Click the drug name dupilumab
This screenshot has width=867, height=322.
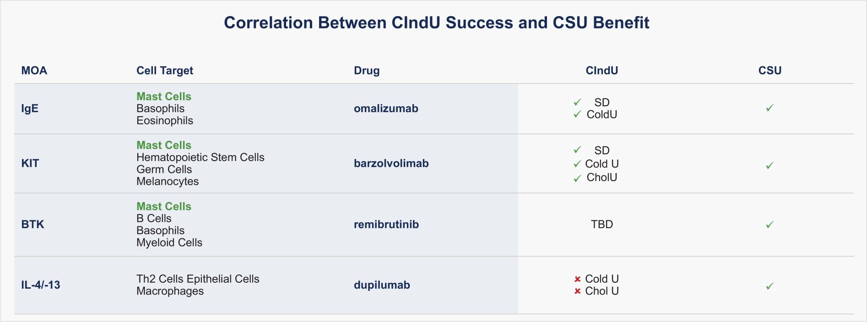tap(382, 285)
